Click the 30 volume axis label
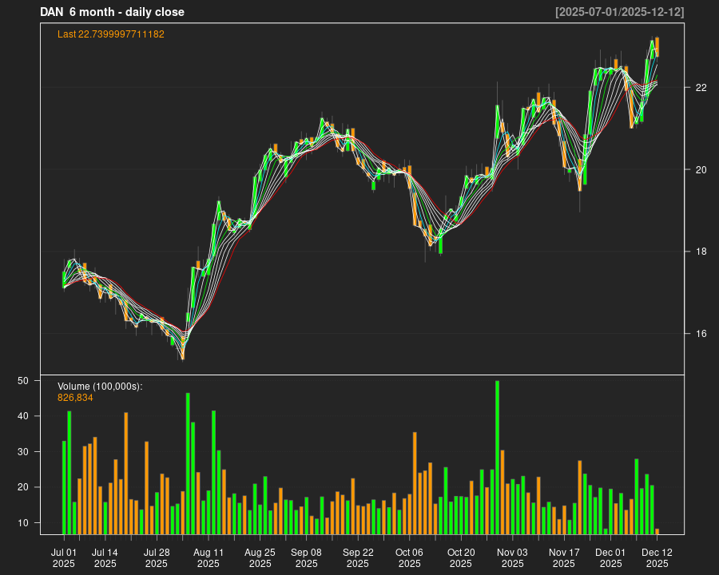 (23, 452)
